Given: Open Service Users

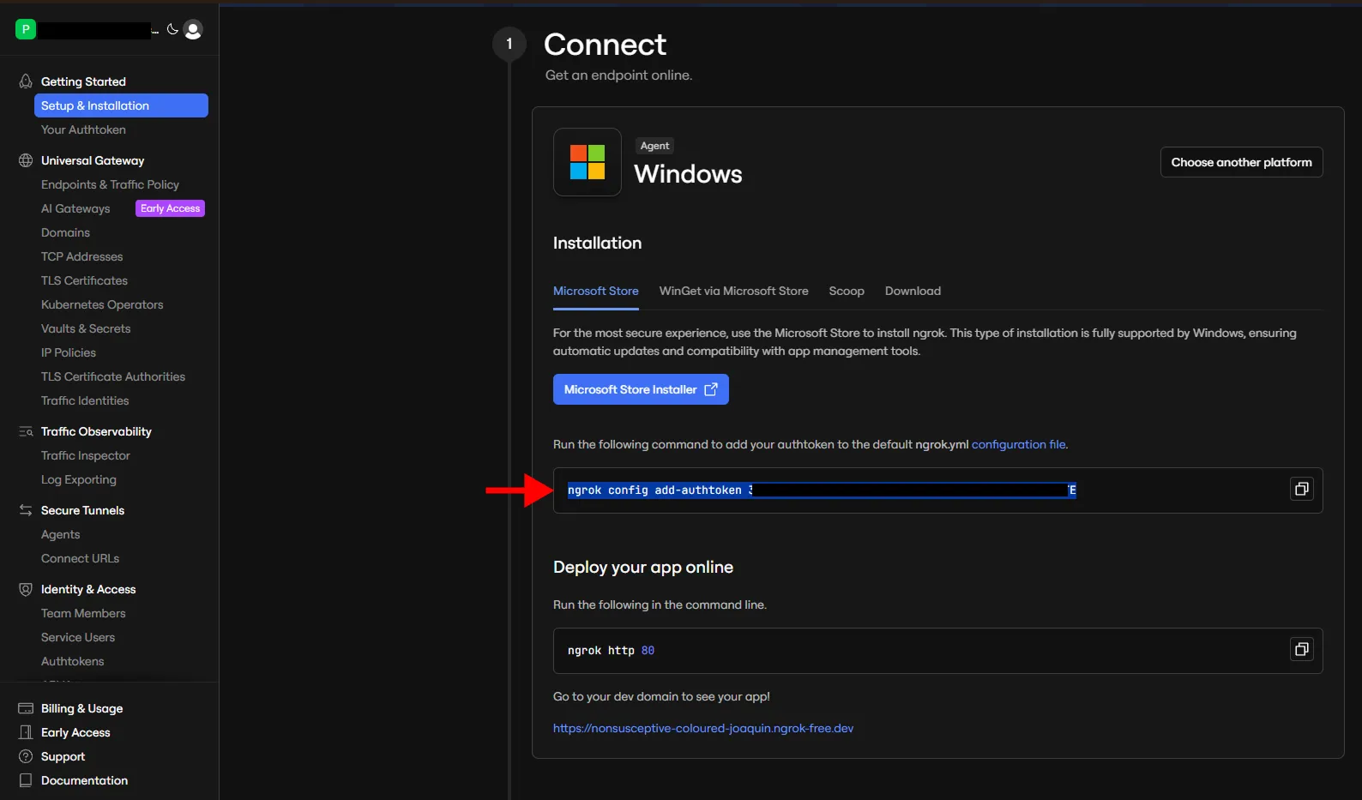Looking at the screenshot, I should click(x=78, y=637).
